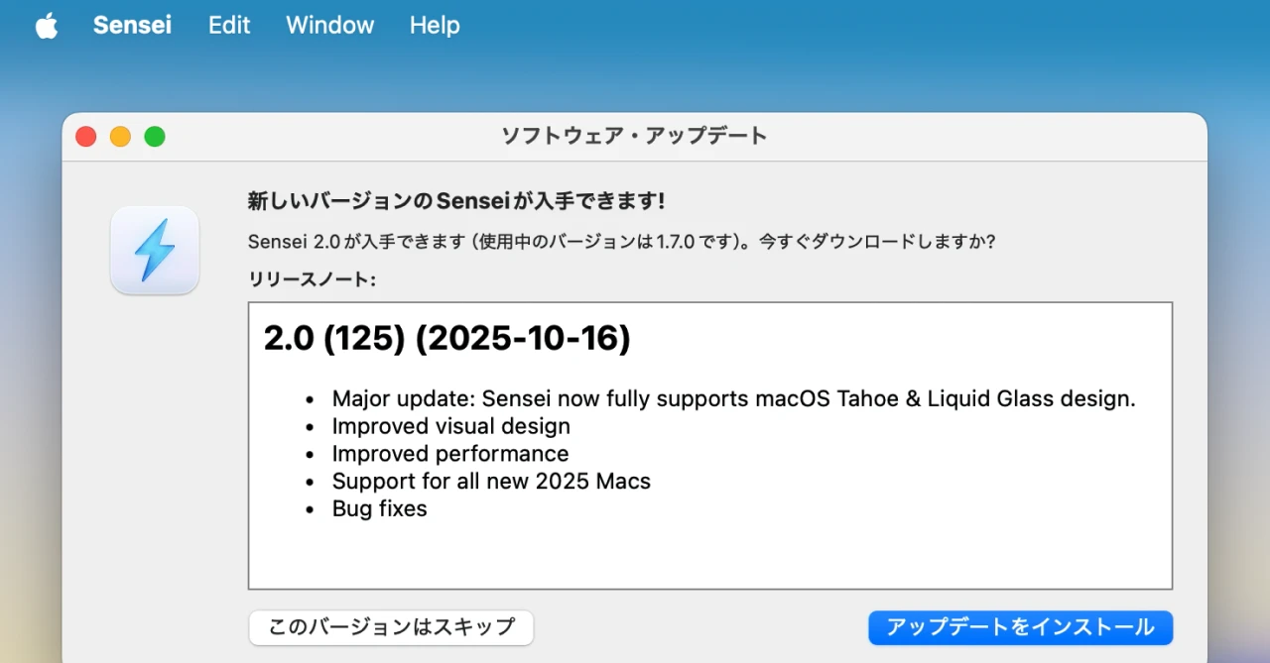This screenshot has height=663, width=1270.
Task: Click the Improved performance bullet item
Action: [450, 454]
